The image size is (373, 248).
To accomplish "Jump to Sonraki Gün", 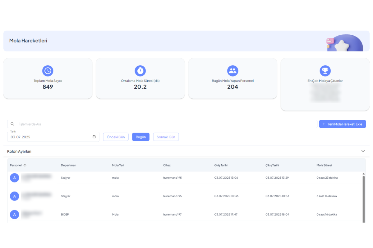I will point(166,137).
